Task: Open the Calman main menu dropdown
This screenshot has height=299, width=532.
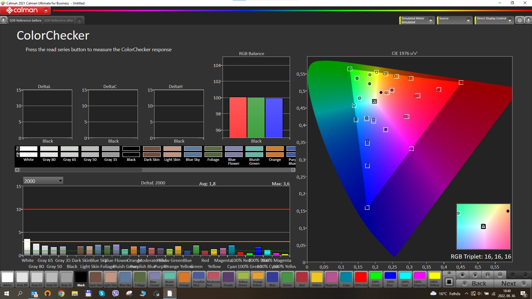Action: pyautogui.click(x=46, y=11)
